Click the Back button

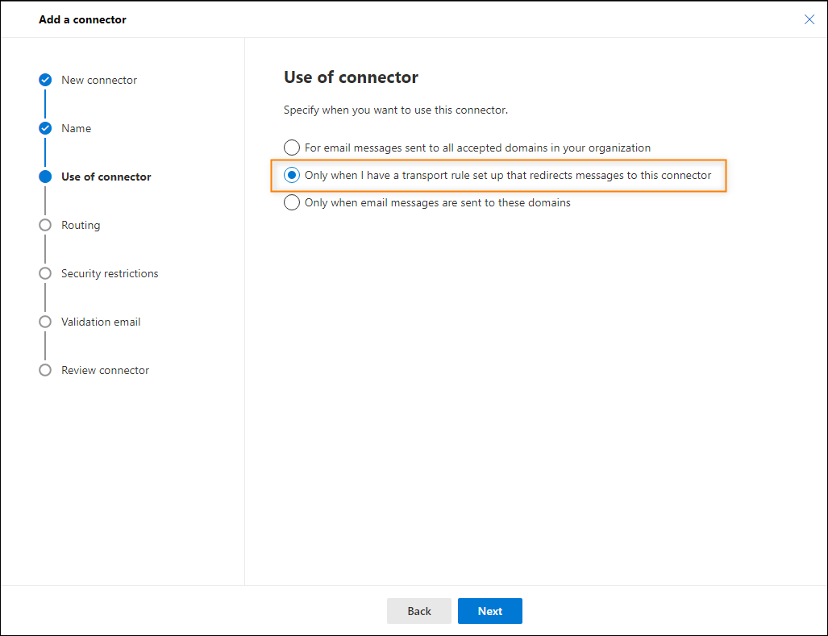(x=418, y=611)
